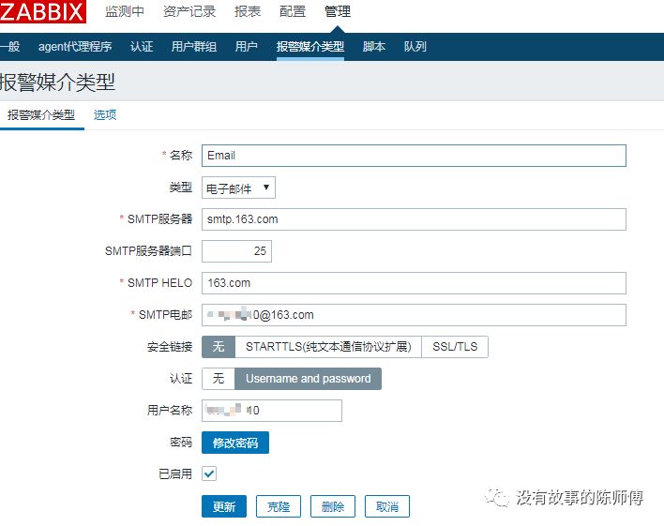Open the 报表 top menu
Image resolution: width=664 pixels, height=526 pixels.
click(x=248, y=11)
